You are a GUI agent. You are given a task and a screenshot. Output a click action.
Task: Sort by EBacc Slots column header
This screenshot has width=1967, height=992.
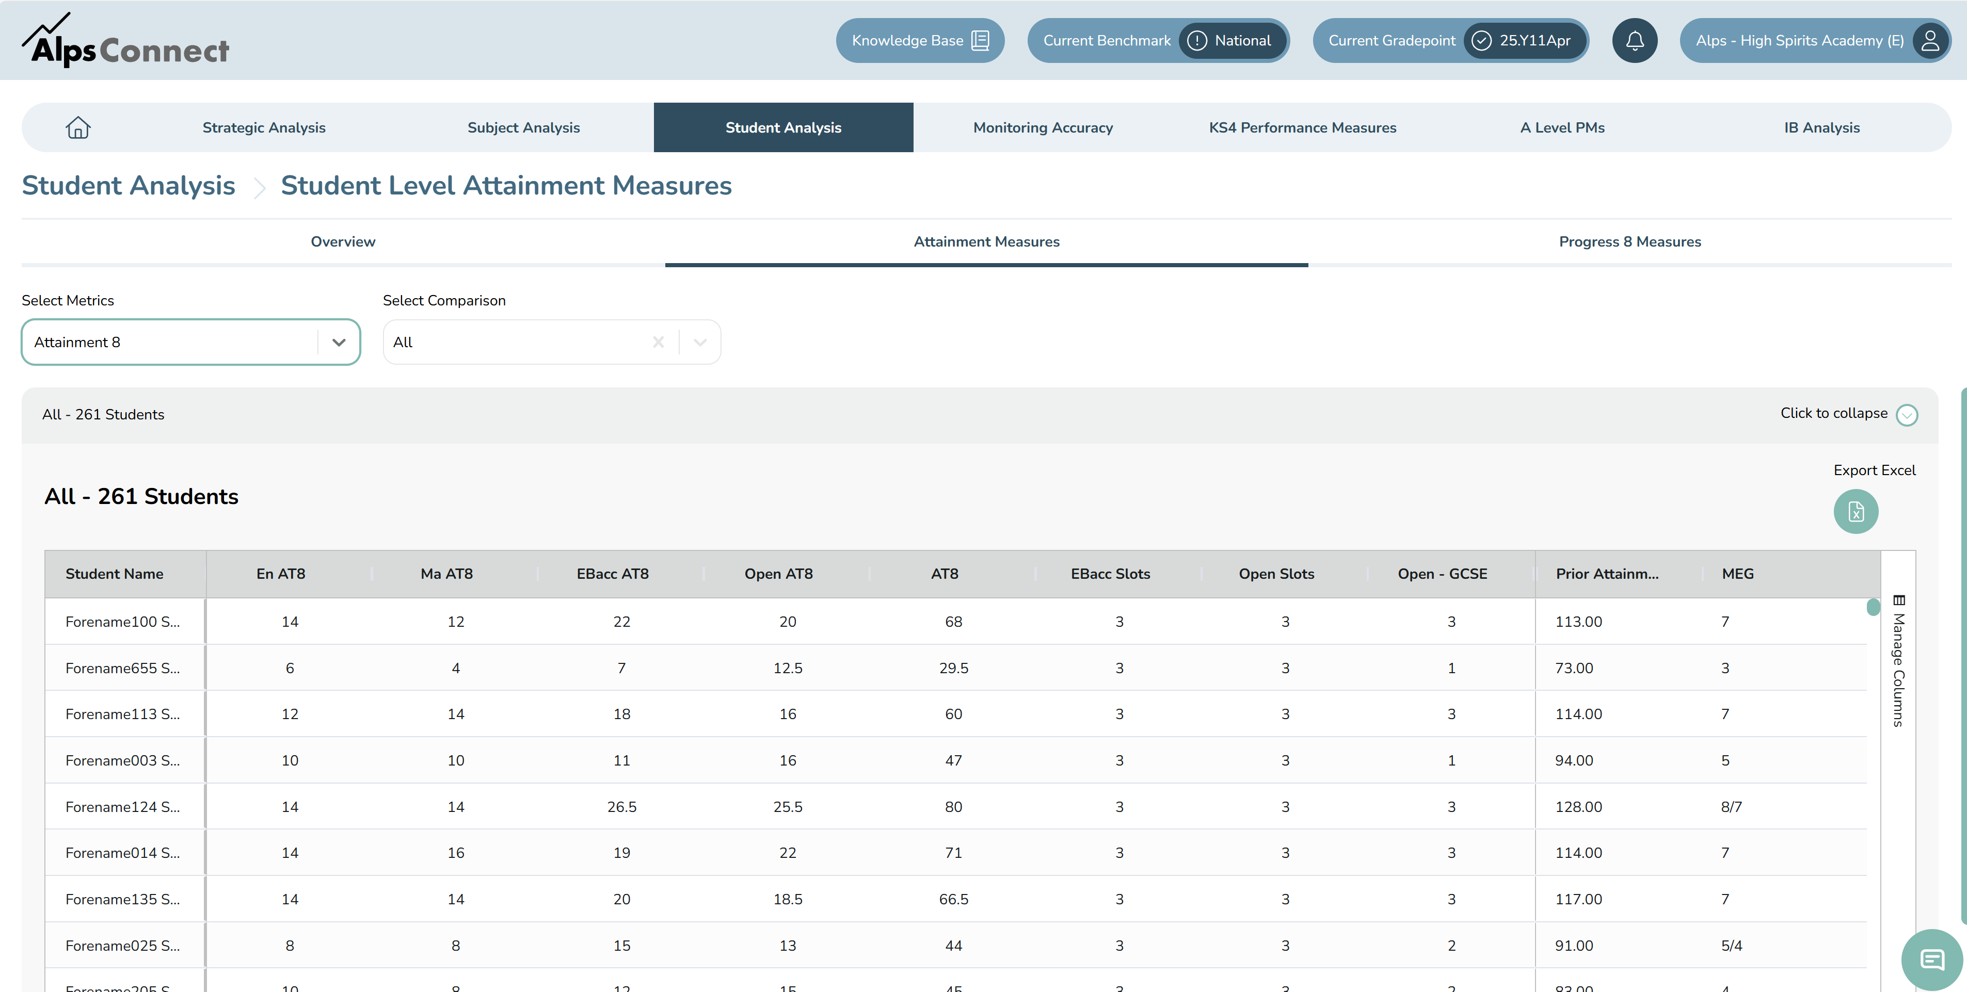1110,574
